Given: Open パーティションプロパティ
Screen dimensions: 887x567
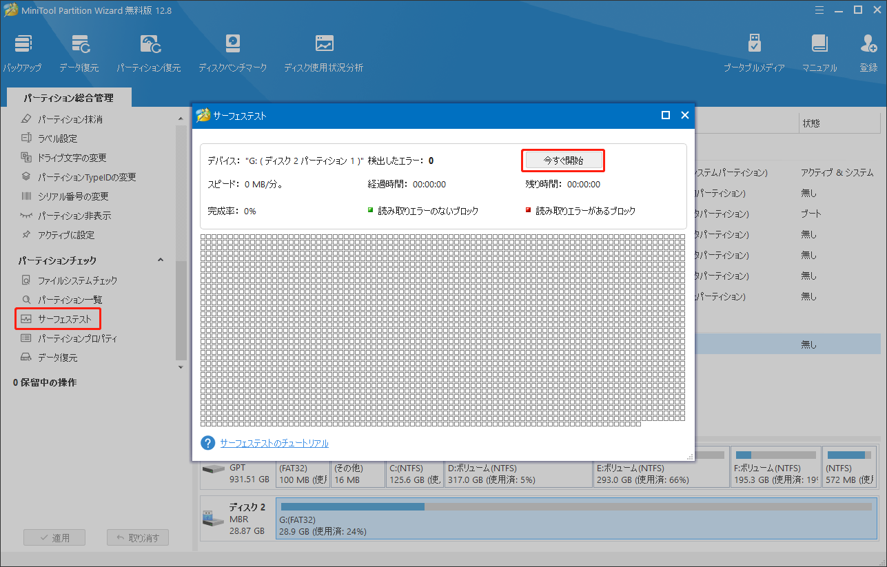Looking at the screenshot, I should tap(77, 338).
